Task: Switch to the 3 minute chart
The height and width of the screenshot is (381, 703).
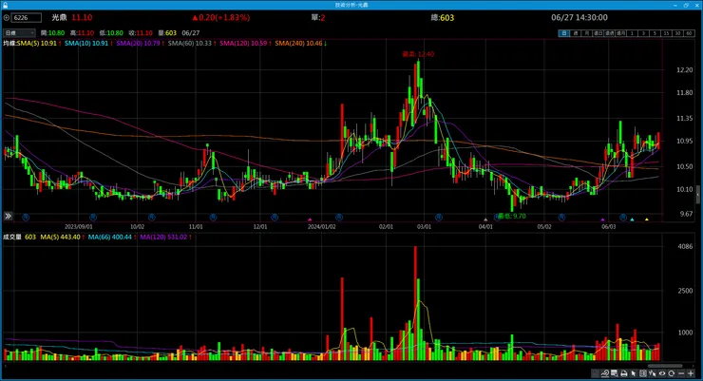Action: 643,33
